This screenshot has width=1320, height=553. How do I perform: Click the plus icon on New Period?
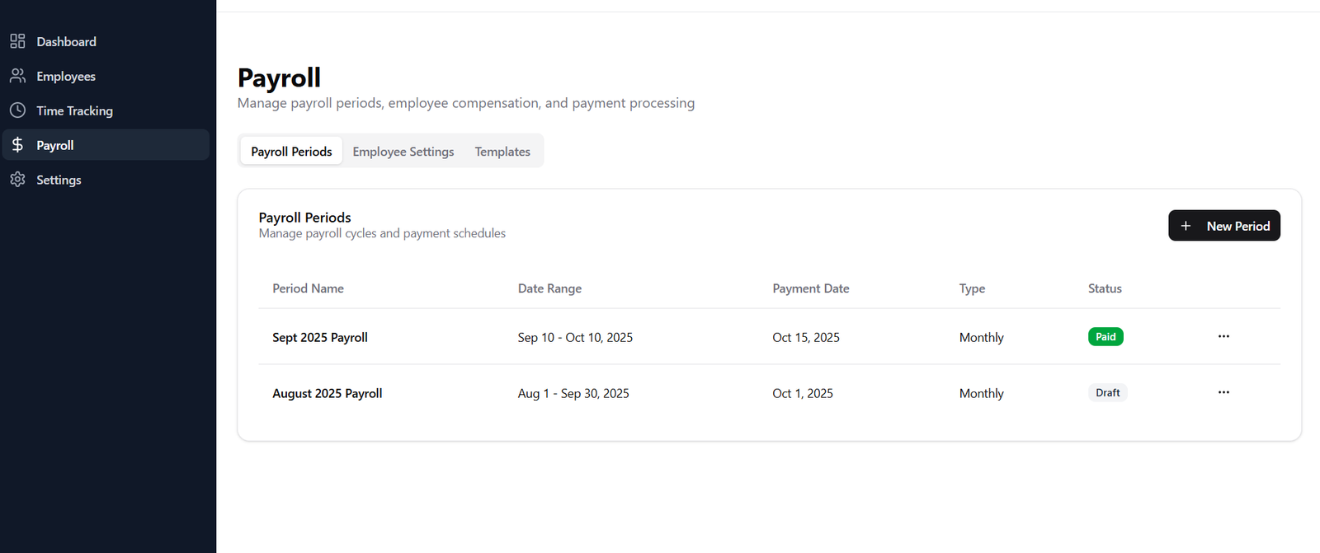coord(1186,226)
